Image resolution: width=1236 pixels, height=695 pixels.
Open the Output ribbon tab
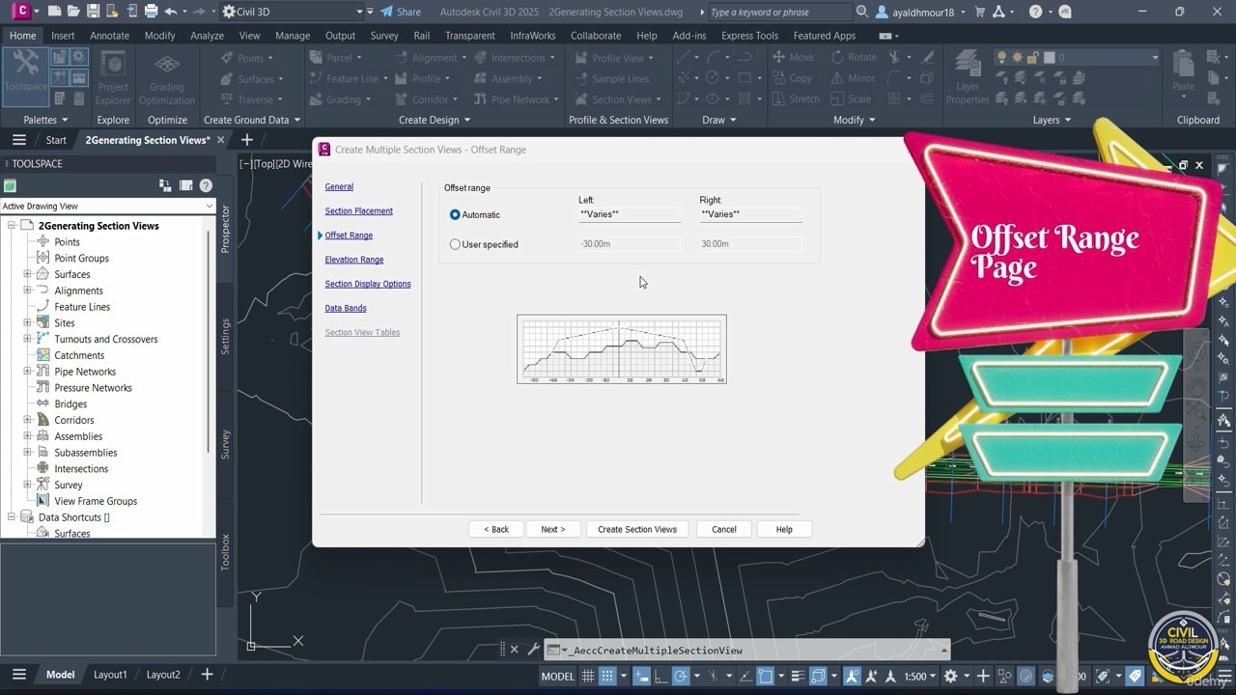340,36
